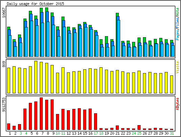The height and width of the screenshot is (137, 181).
Task: Click day label 14 on the axis
Action: [79, 133]
